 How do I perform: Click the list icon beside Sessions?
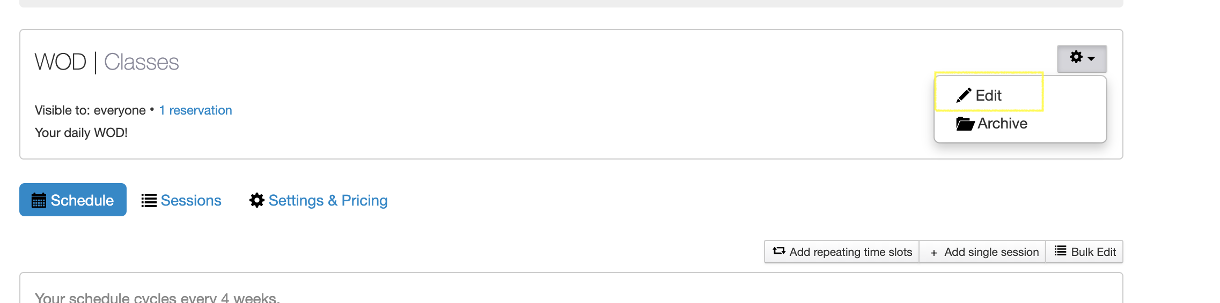pos(149,200)
